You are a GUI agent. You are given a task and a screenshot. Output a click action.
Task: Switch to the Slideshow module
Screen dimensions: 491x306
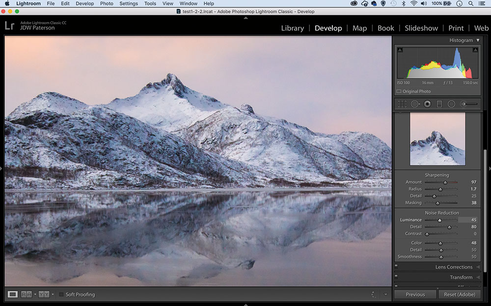click(421, 28)
